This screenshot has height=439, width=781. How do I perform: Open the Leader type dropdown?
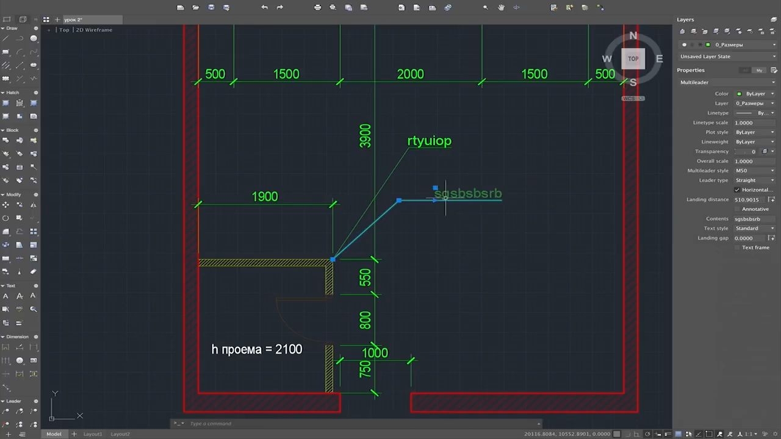click(x=755, y=180)
